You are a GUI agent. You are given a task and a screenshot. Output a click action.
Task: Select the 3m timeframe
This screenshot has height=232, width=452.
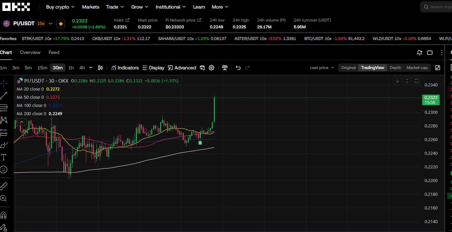tap(15, 68)
